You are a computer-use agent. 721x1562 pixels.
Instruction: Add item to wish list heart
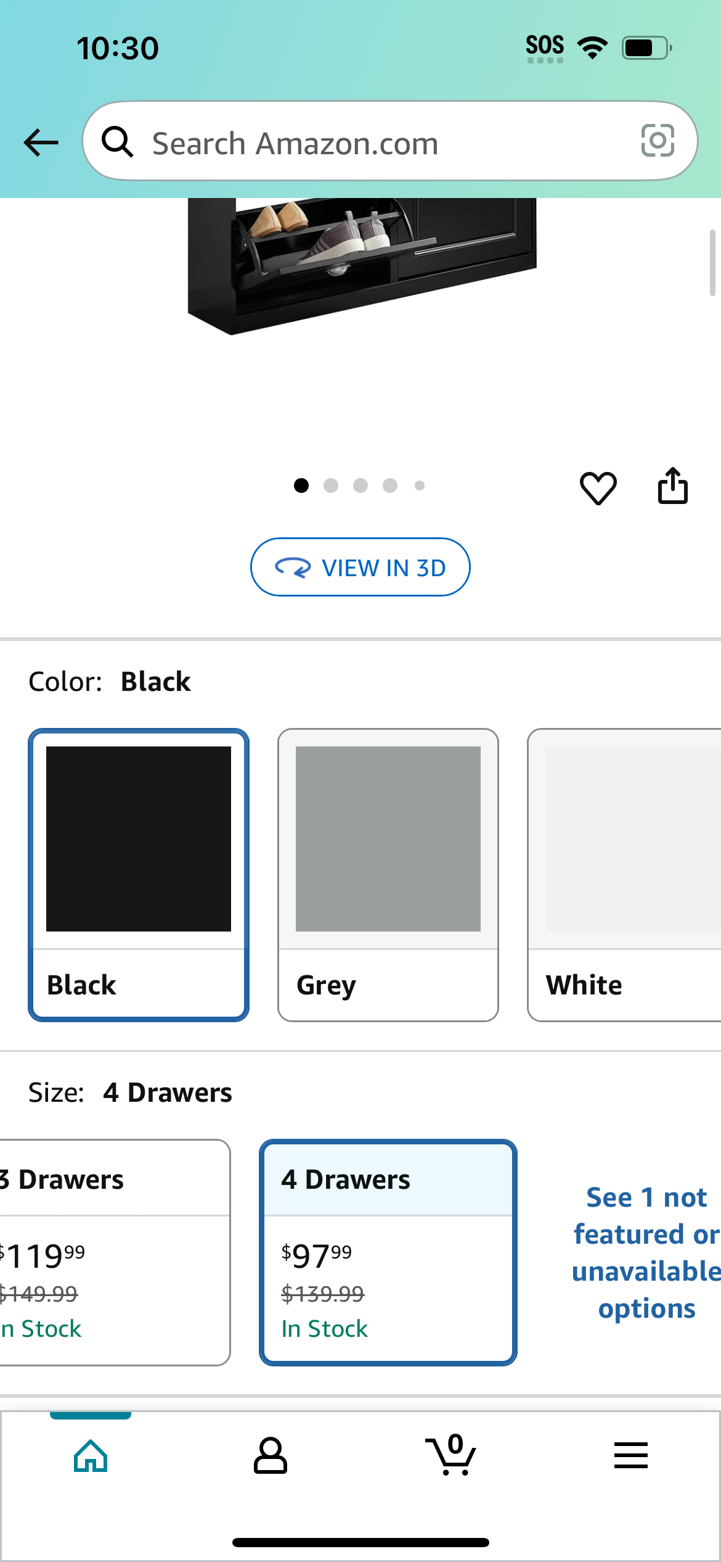coord(598,487)
